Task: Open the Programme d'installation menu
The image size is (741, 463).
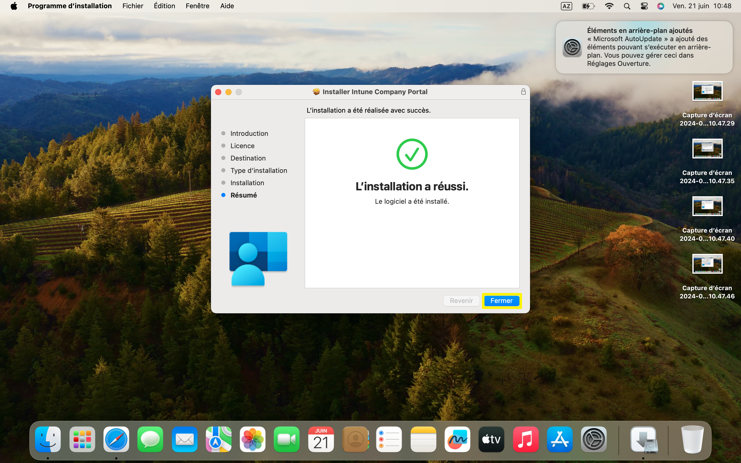Action: click(x=70, y=6)
